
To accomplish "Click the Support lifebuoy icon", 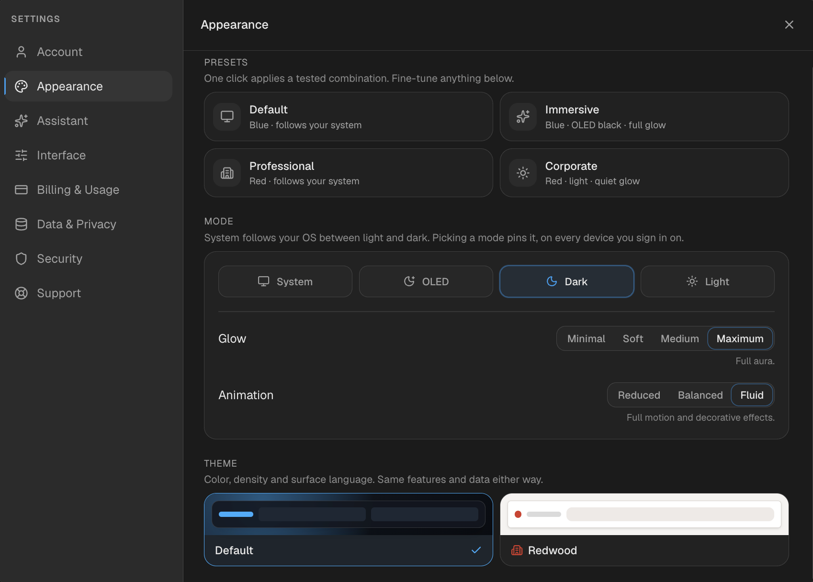I will [x=21, y=293].
